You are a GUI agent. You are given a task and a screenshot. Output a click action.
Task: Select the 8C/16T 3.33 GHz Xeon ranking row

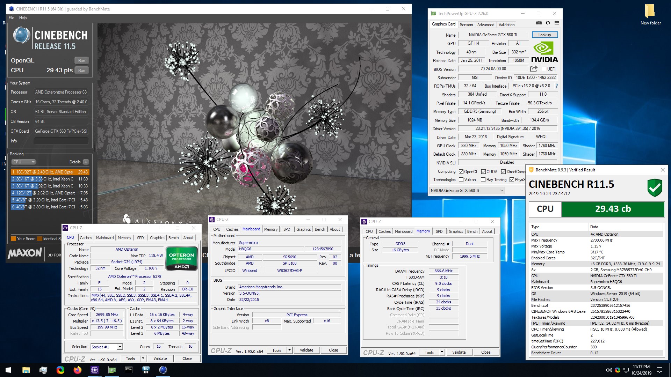point(50,179)
